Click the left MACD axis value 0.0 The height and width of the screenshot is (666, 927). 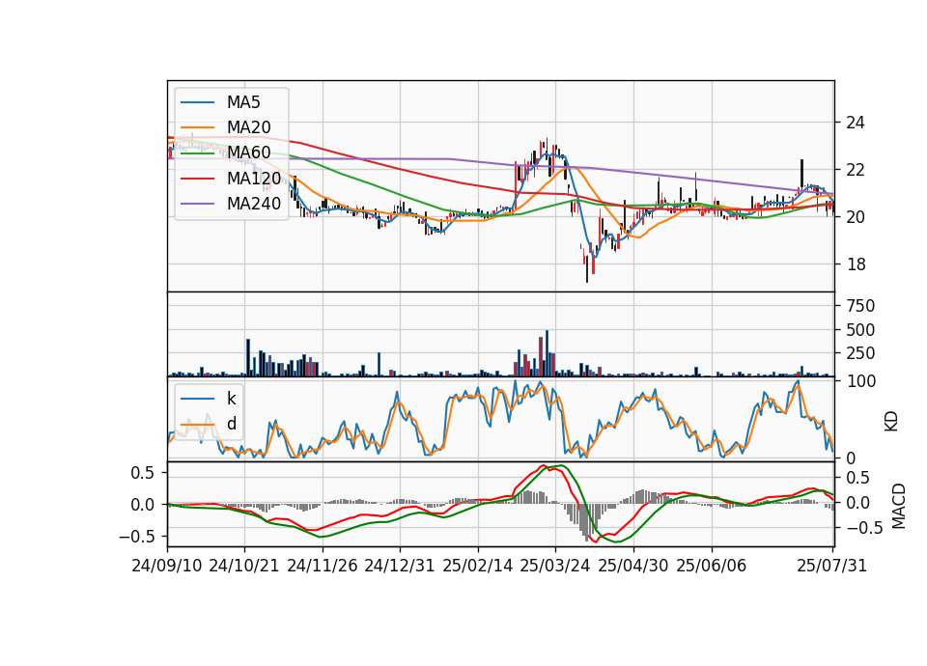click(x=143, y=505)
